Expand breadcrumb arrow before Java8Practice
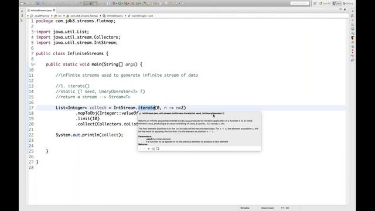This screenshot has width=375, height=211. click(28, 16)
